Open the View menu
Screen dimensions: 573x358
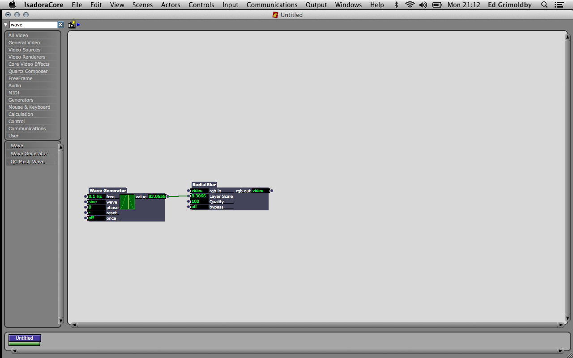[x=117, y=5]
